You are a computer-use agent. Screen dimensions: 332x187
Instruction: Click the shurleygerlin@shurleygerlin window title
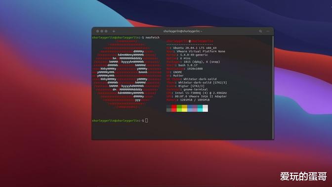pos(182,31)
